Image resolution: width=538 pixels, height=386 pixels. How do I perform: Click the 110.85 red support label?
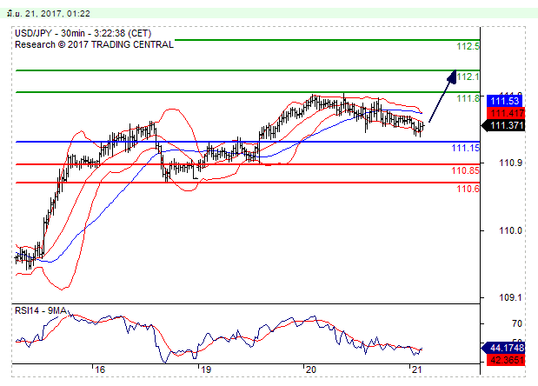click(x=466, y=170)
